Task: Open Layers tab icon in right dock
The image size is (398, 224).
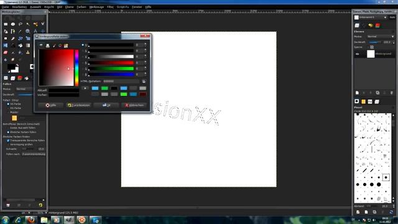Action: (357, 26)
